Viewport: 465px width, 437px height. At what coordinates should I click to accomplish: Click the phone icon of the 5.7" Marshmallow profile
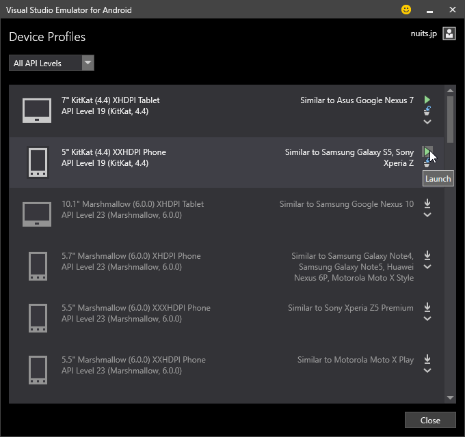[38, 266]
